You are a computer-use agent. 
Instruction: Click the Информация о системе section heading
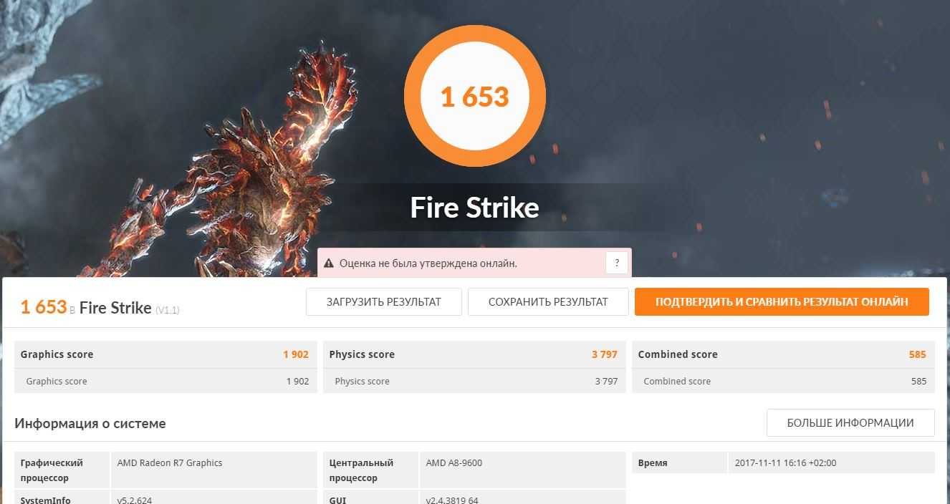coord(90,424)
